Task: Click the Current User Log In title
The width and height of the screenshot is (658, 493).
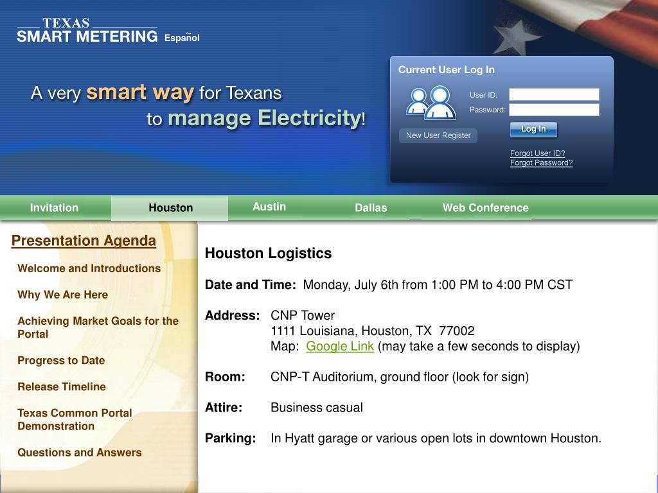Action: point(447,70)
